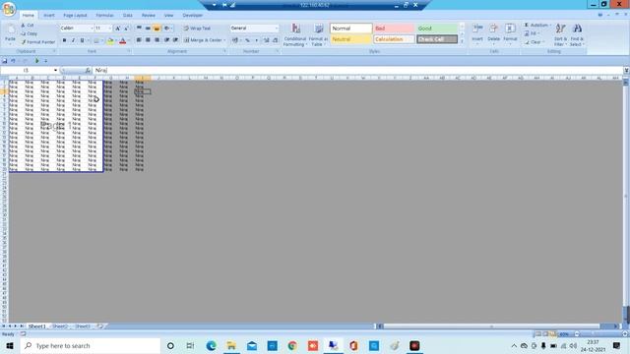Toggle underline formatting
The width and height of the screenshot is (630, 354).
coord(82,40)
